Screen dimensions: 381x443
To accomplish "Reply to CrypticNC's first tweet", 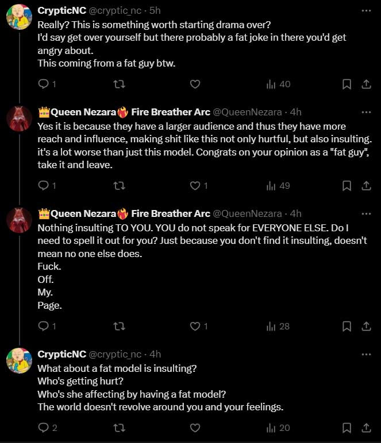I will 47,84.
